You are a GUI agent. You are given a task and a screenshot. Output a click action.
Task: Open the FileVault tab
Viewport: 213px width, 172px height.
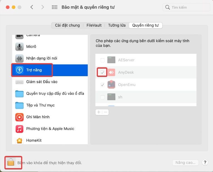click(x=94, y=25)
